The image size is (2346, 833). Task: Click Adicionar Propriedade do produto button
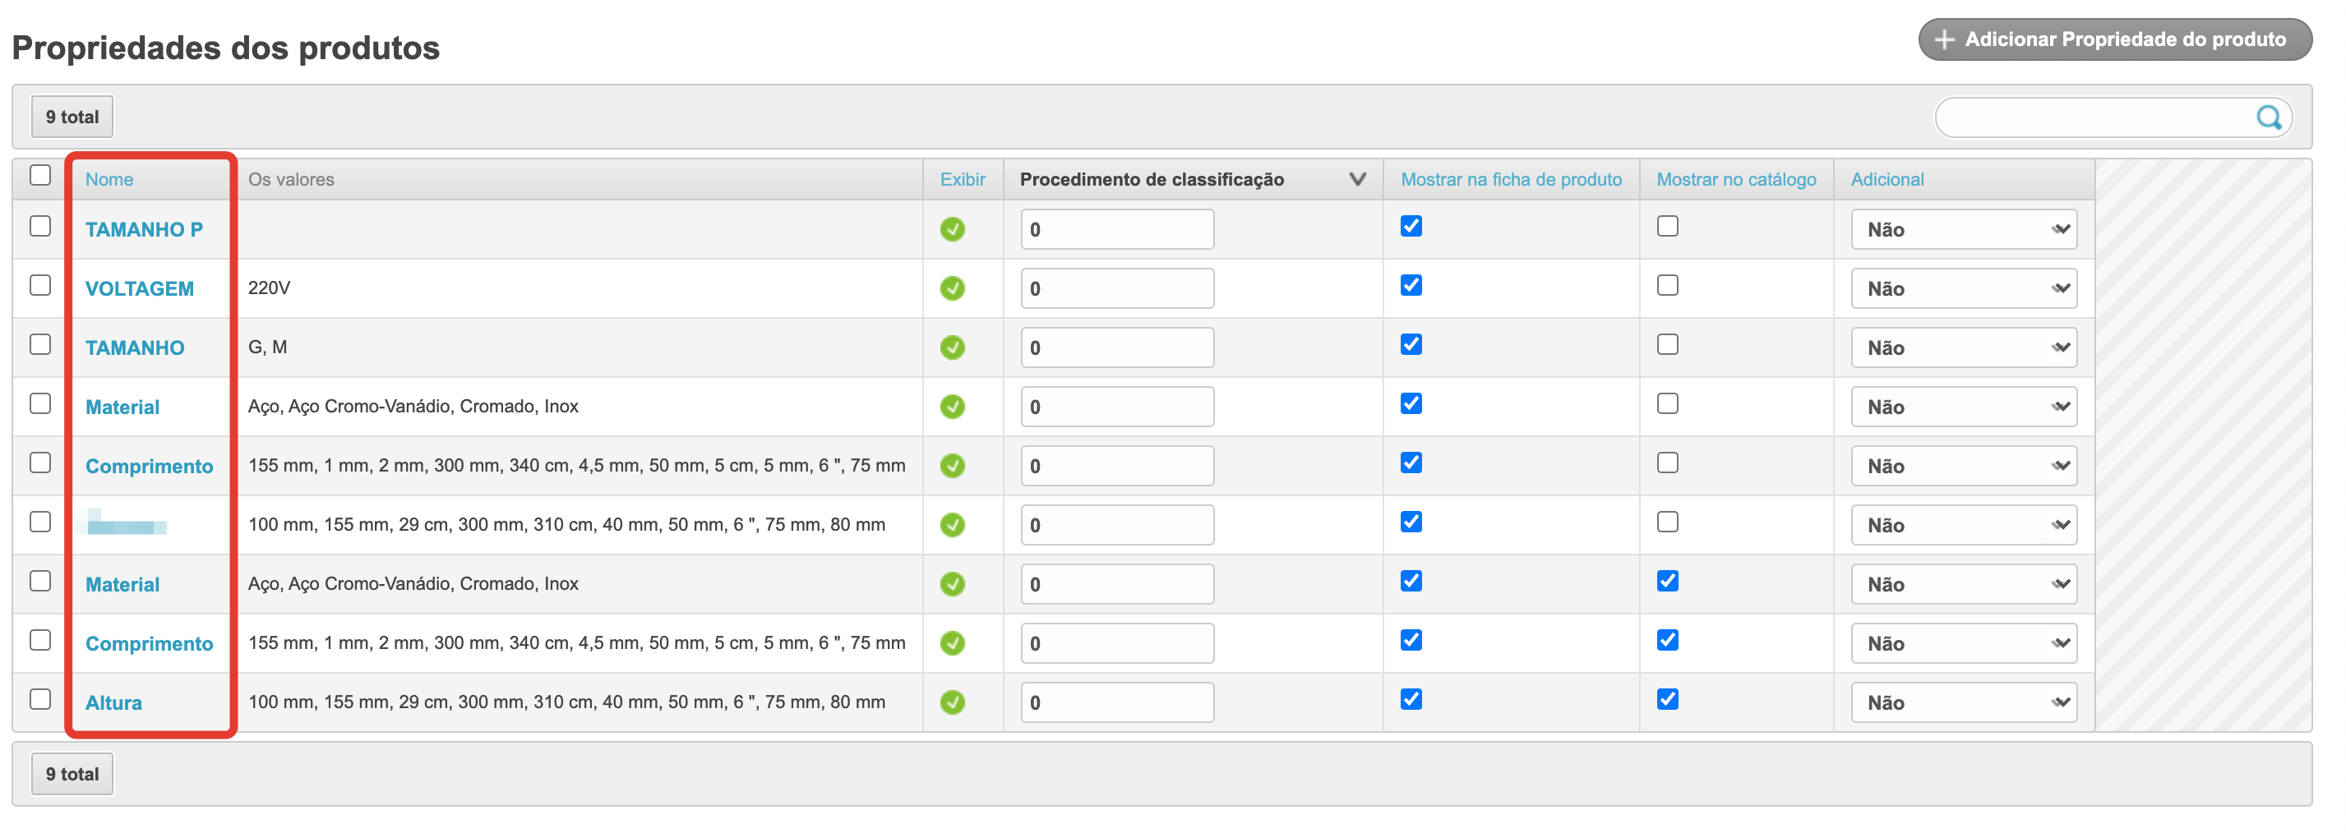coord(2115,40)
